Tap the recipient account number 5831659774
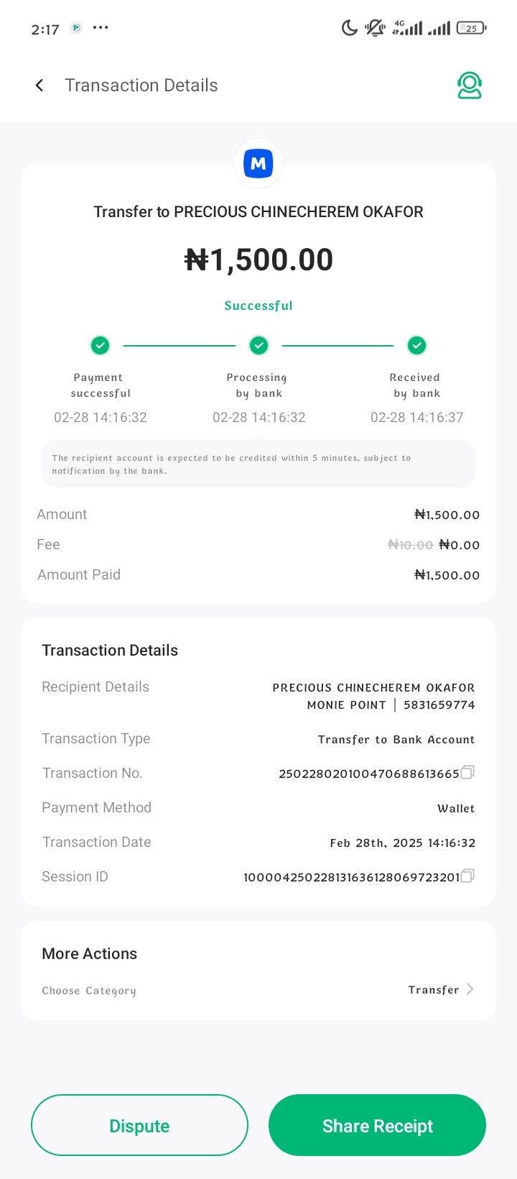Screen dimensions: 517x1179 click(439, 705)
